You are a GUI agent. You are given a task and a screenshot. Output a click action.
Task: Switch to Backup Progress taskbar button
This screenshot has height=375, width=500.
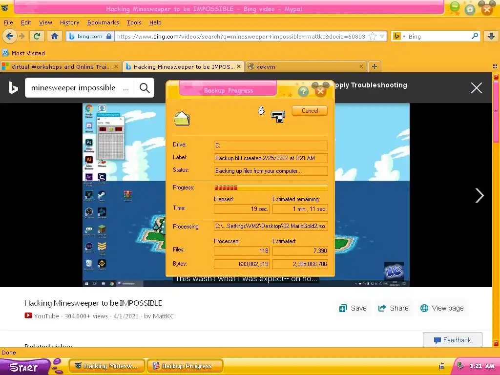(185, 366)
